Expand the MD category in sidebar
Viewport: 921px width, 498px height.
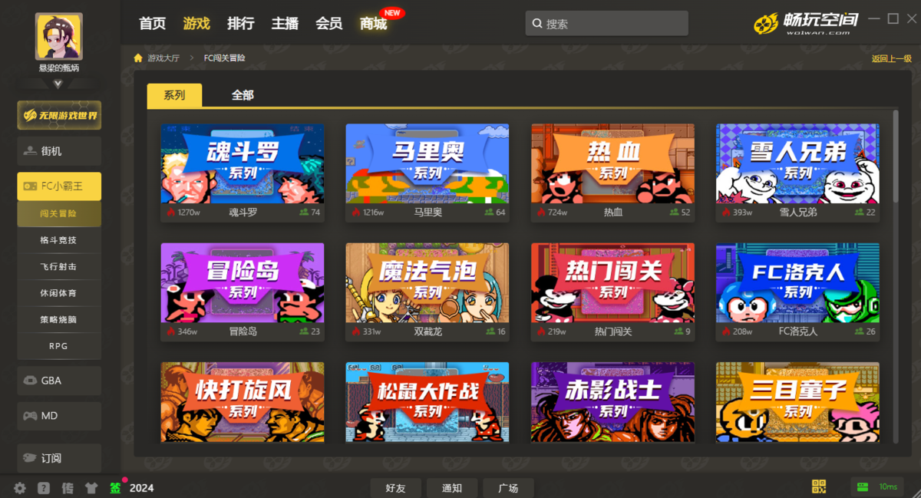(59, 416)
